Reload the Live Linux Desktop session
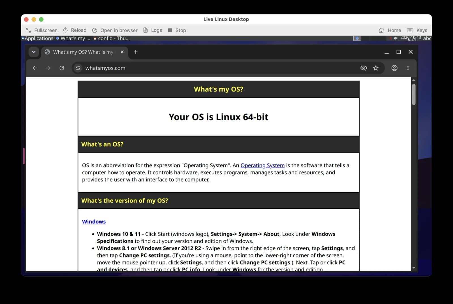This screenshot has height=304, width=453. point(75,30)
